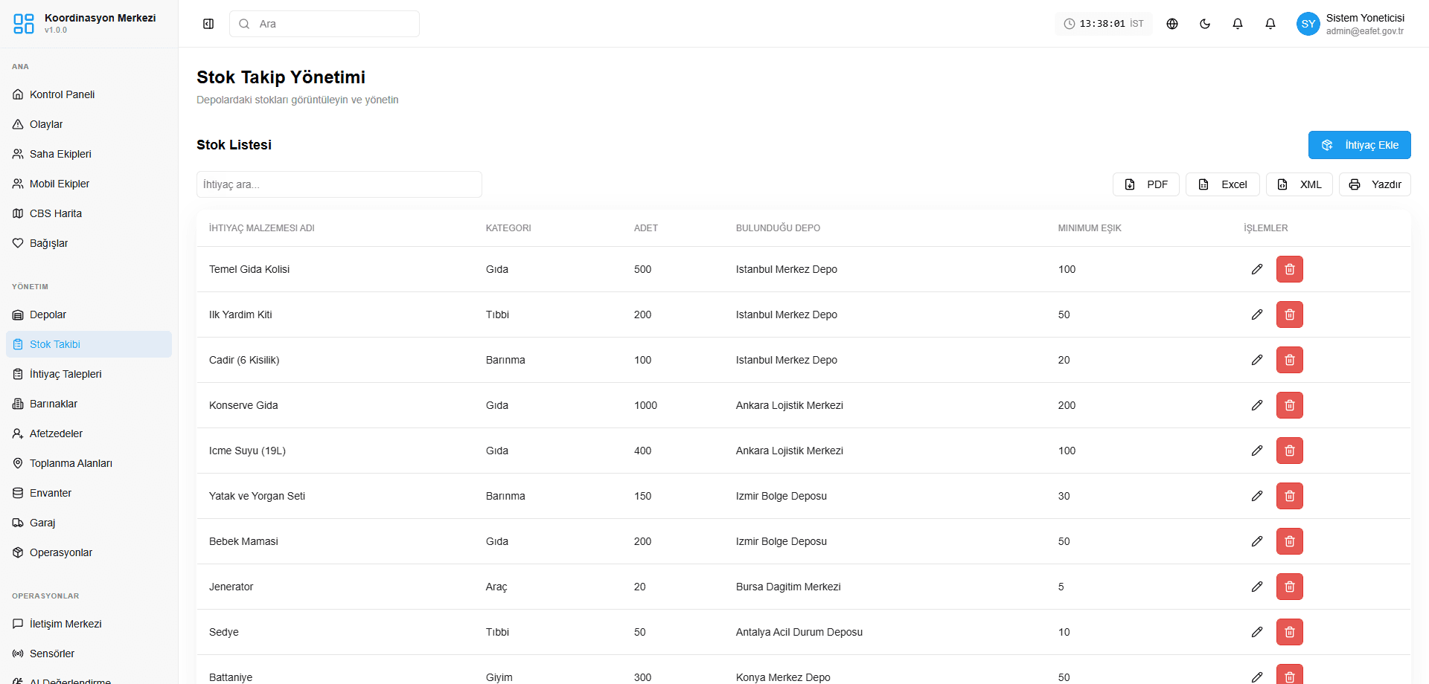This screenshot has height=684, width=1429.
Task: Open Garaj from the sidebar
Action: point(89,523)
